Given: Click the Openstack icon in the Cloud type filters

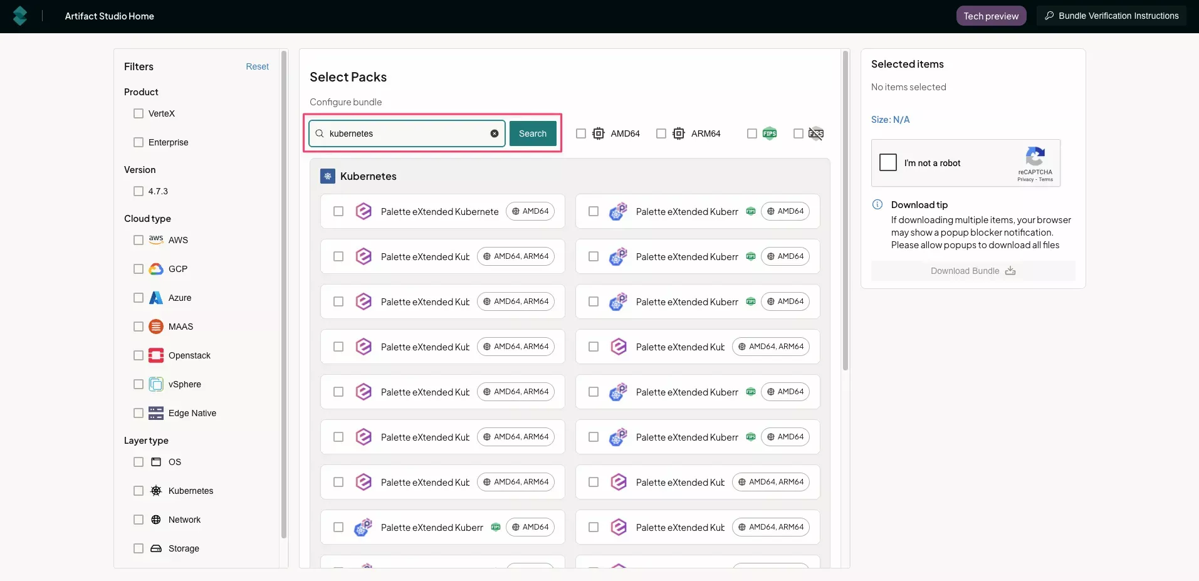Looking at the screenshot, I should point(156,355).
